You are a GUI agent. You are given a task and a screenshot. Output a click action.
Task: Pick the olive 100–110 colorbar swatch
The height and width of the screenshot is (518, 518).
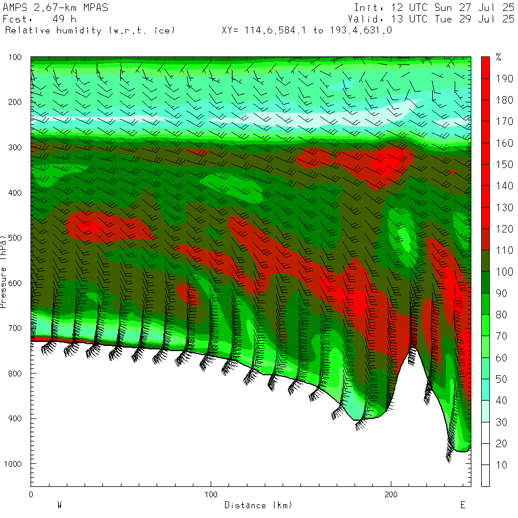pyautogui.click(x=485, y=261)
